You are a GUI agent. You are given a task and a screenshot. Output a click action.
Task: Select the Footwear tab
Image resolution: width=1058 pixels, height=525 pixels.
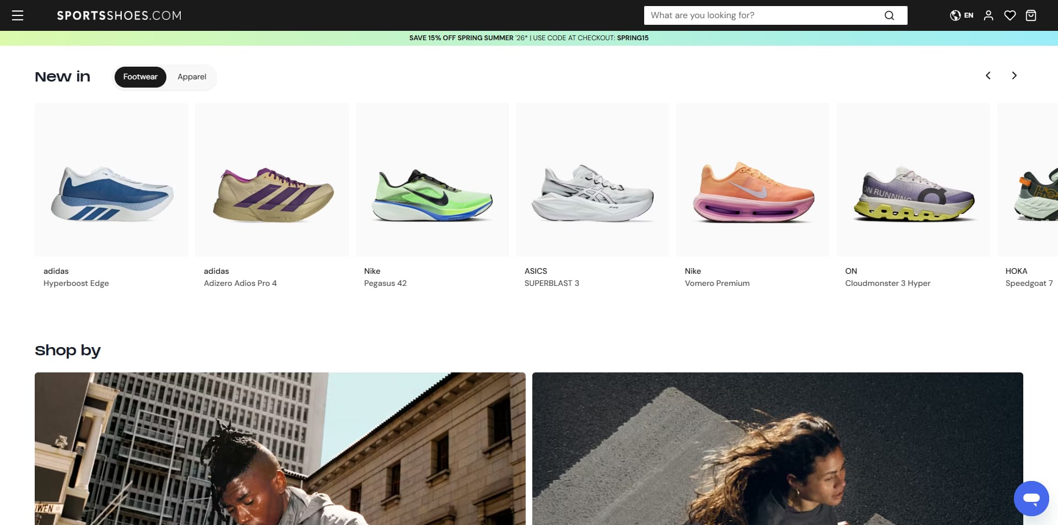(x=140, y=77)
